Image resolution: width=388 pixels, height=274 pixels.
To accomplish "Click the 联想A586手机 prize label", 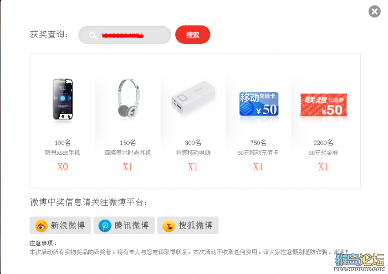I will pyautogui.click(x=63, y=153).
